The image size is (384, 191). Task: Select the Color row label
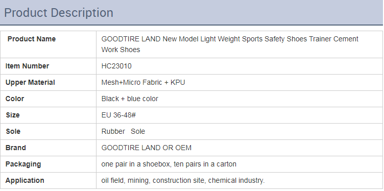[15, 99]
